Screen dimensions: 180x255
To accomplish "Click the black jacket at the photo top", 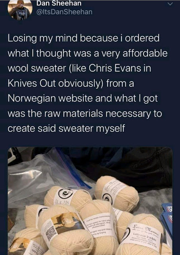I will [x=123, y=167].
